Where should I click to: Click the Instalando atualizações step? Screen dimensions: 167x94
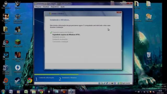coord(60,39)
